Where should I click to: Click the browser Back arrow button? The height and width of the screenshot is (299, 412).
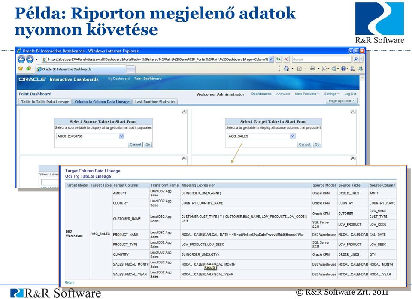click(21, 59)
